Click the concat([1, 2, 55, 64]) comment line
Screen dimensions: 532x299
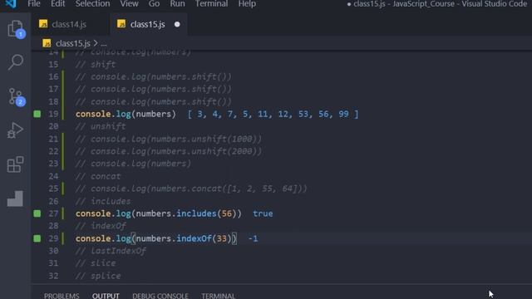[x=191, y=189]
